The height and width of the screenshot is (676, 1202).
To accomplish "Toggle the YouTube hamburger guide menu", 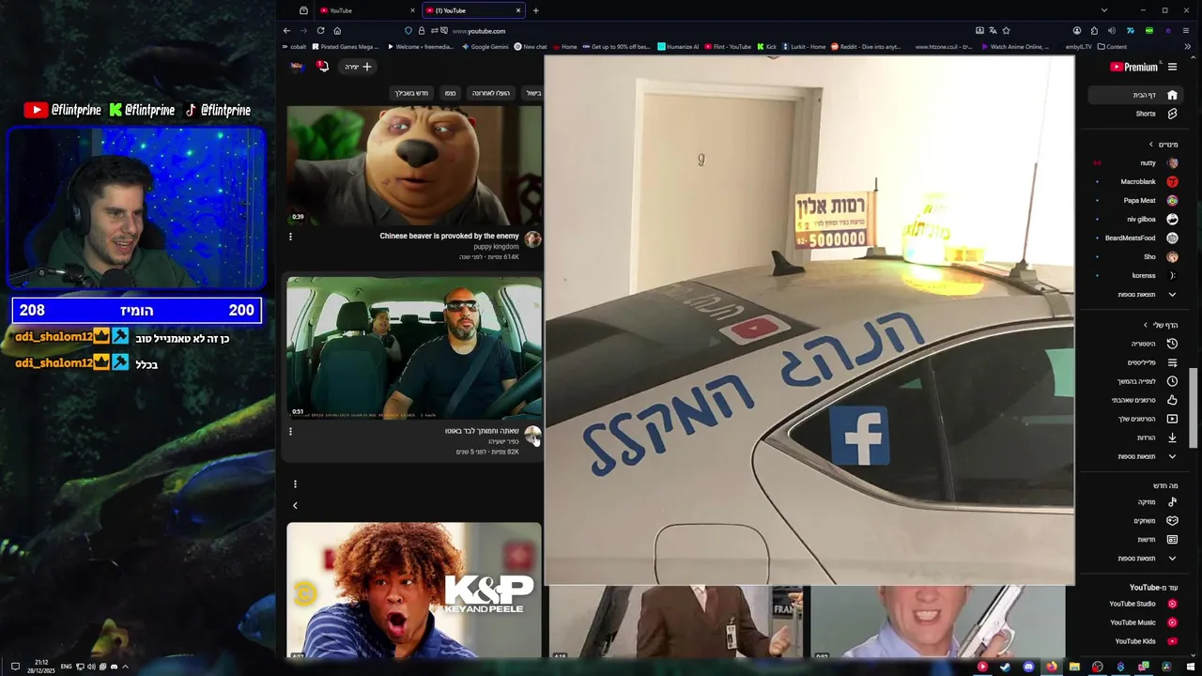I will click(x=1172, y=67).
